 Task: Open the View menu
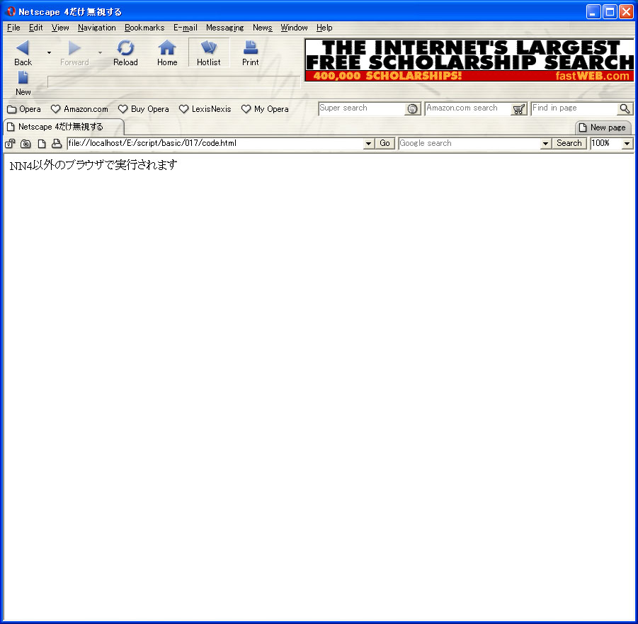coord(59,28)
